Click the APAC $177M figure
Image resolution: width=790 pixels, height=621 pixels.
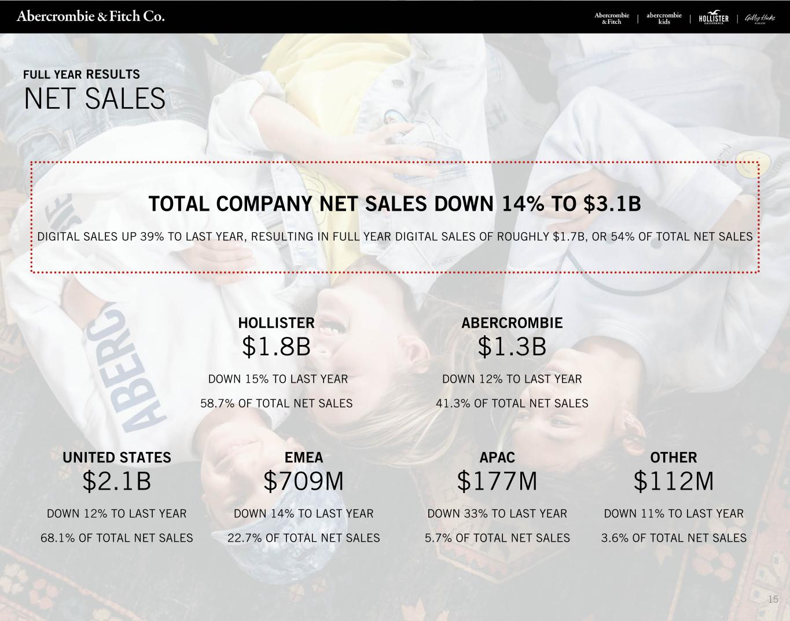pyautogui.click(x=497, y=481)
